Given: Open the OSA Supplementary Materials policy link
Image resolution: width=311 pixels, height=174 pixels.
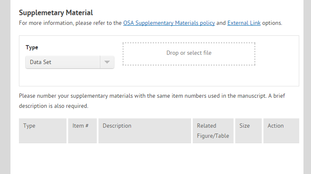Looking at the screenshot, I should 169,23.
